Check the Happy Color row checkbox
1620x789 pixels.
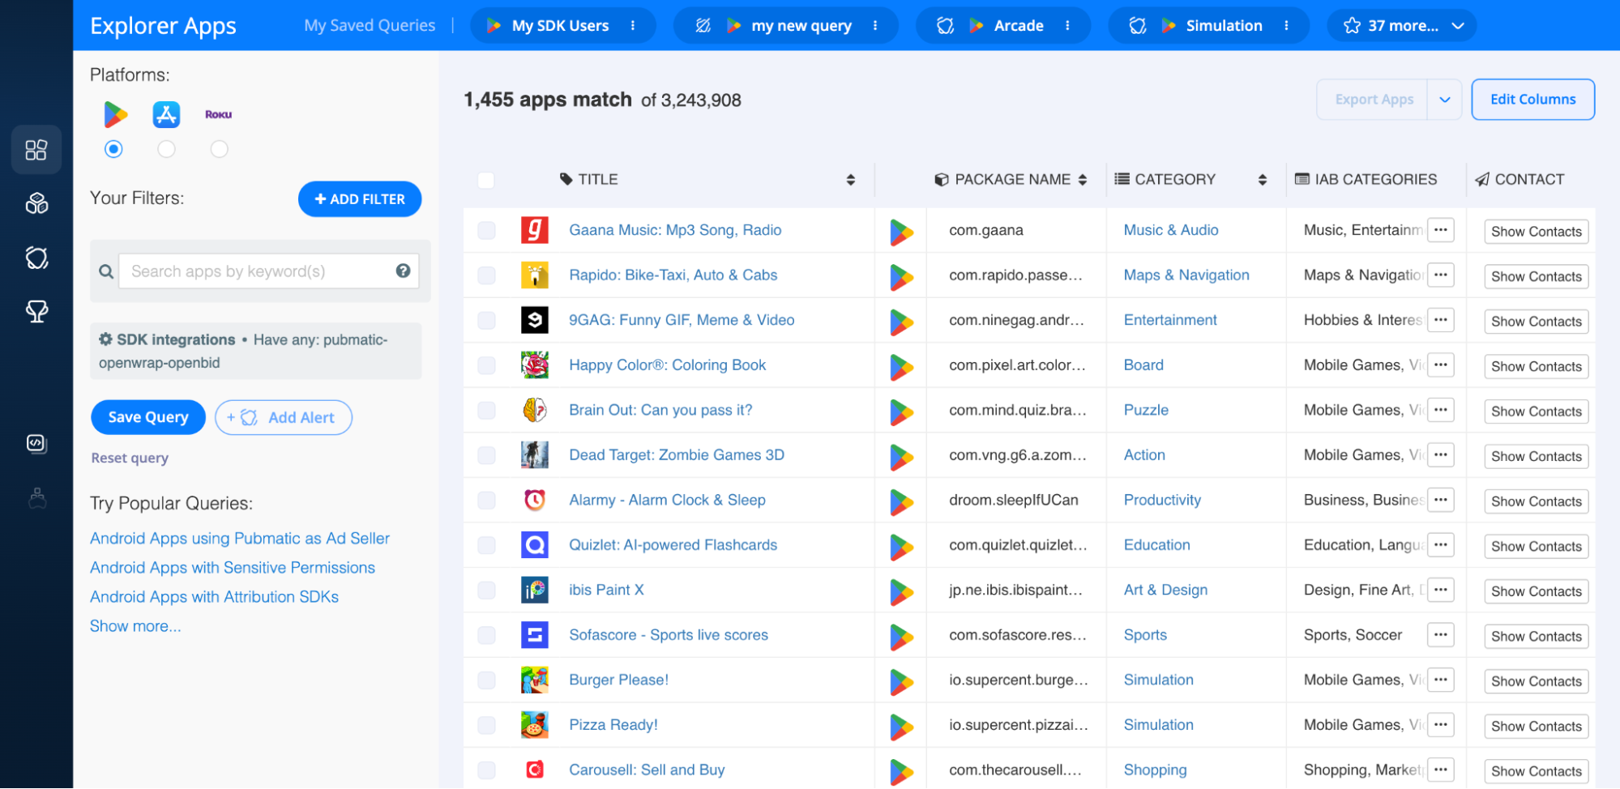point(486,365)
